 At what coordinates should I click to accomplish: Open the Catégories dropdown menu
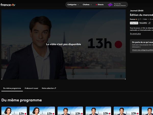pyautogui.click(x=73, y=5)
